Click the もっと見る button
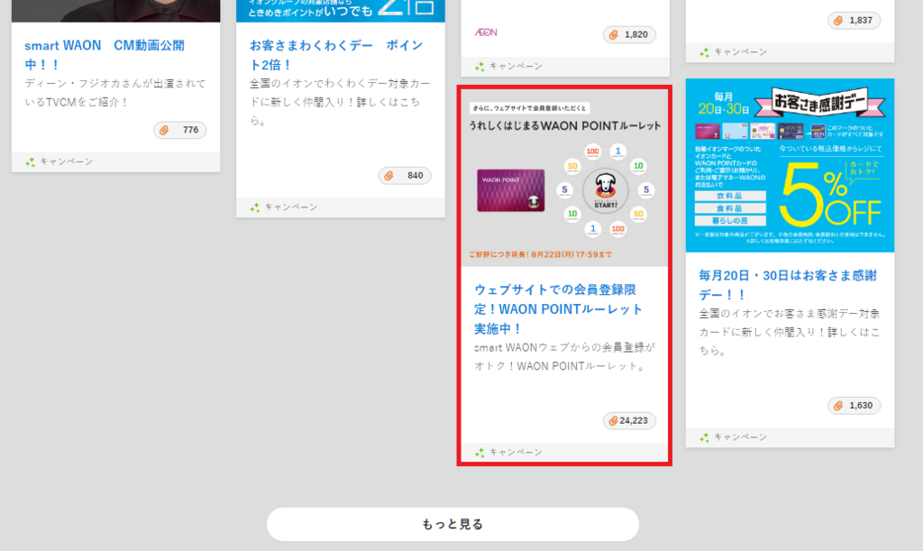 point(452,524)
